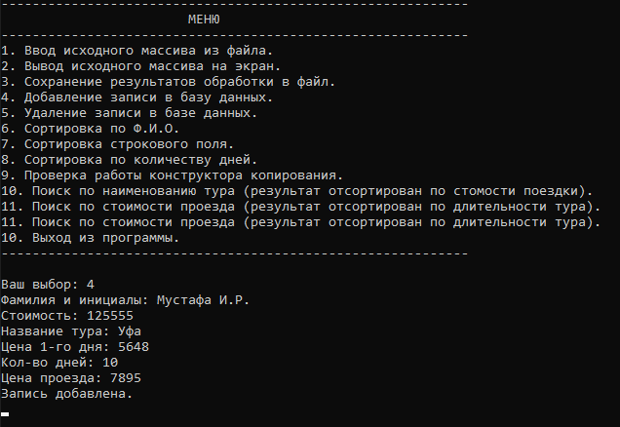Click the Стоимость value 125555
This screenshot has width=620, height=427.
[110, 316]
